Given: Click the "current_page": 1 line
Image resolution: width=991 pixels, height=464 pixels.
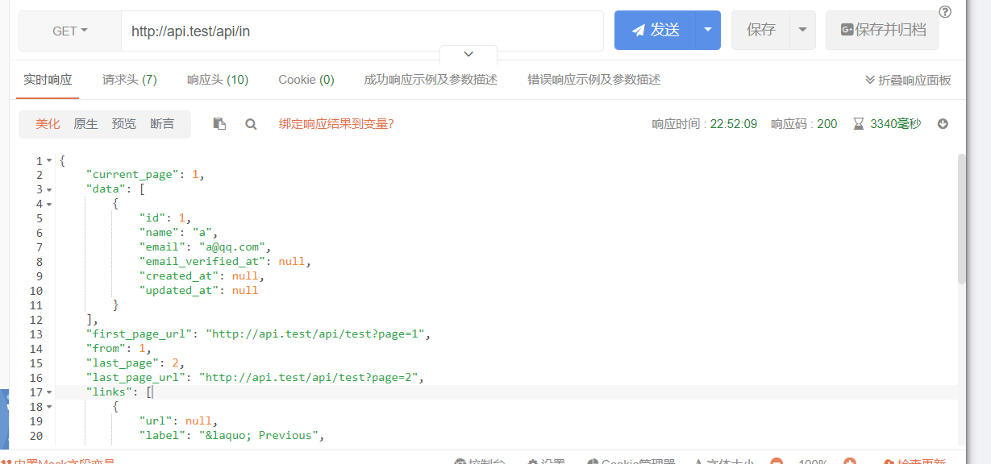Looking at the screenshot, I should (x=145, y=175).
